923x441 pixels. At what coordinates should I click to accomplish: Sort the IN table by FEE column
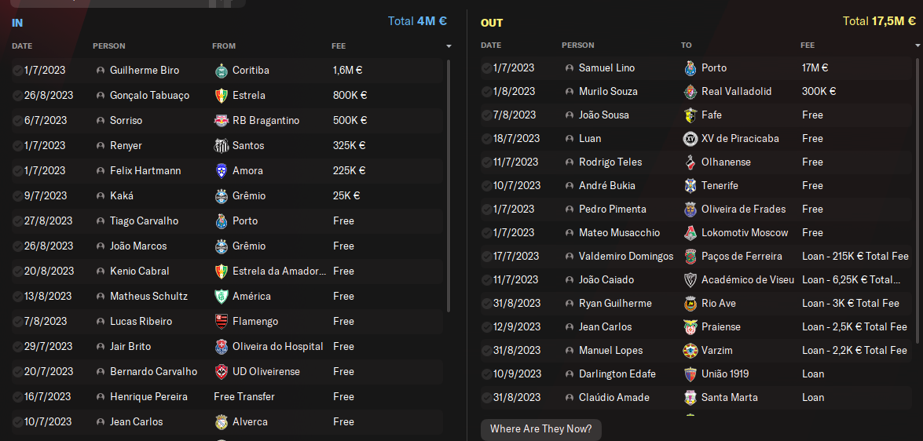pyautogui.click(x=339, y=46)
